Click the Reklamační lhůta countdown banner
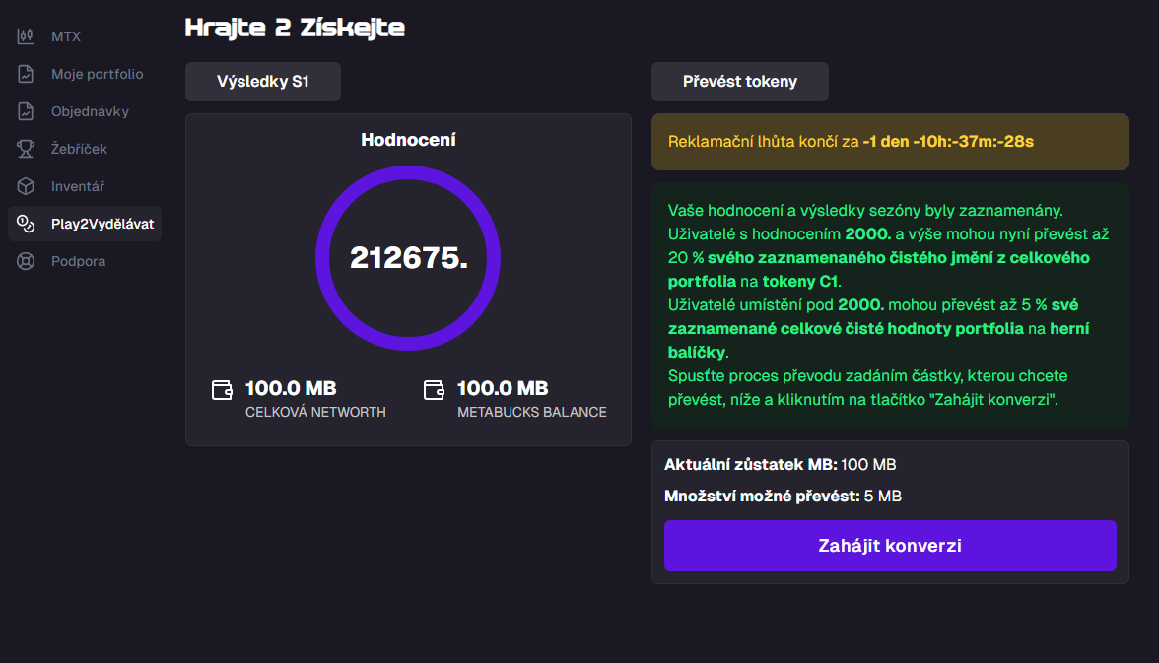 click(x=890, y=142)
